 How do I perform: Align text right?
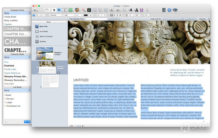[x=117, y=15]
